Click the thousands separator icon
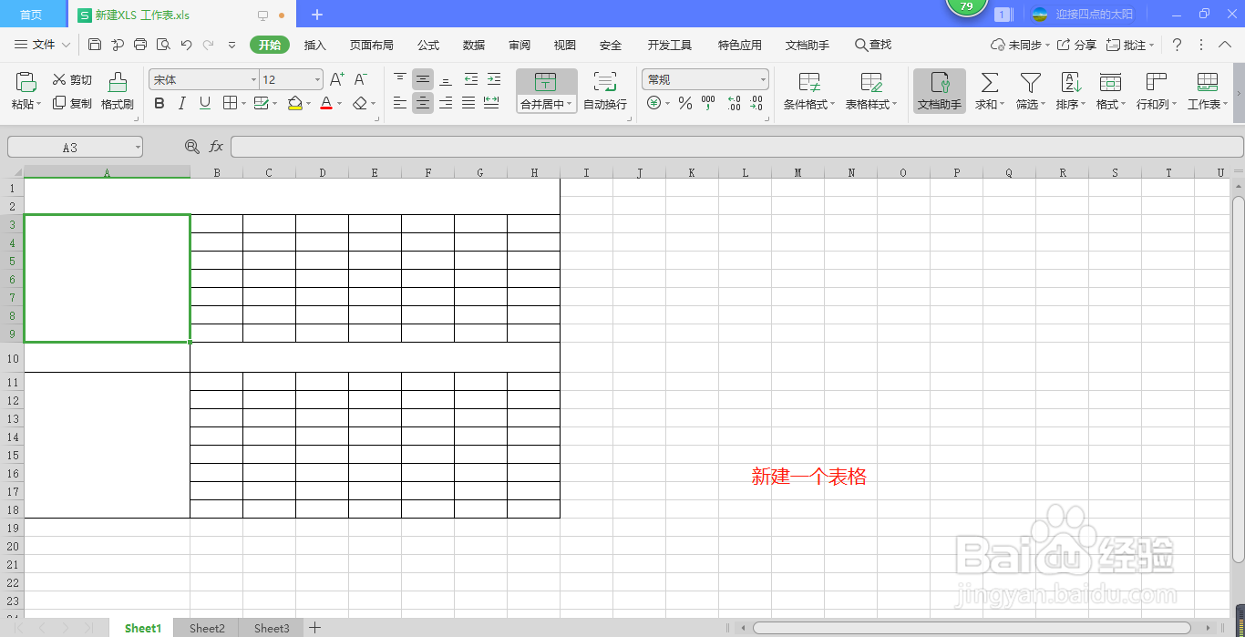 click(x=709, y=103)
